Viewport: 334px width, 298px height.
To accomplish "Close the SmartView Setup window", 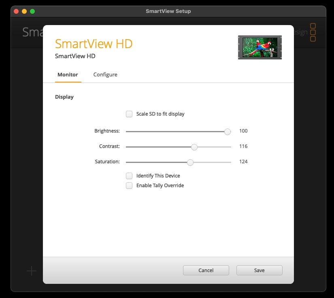I will tap(16, 11).
